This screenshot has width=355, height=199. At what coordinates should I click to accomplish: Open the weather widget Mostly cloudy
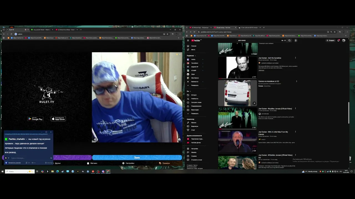pos(310,171)
